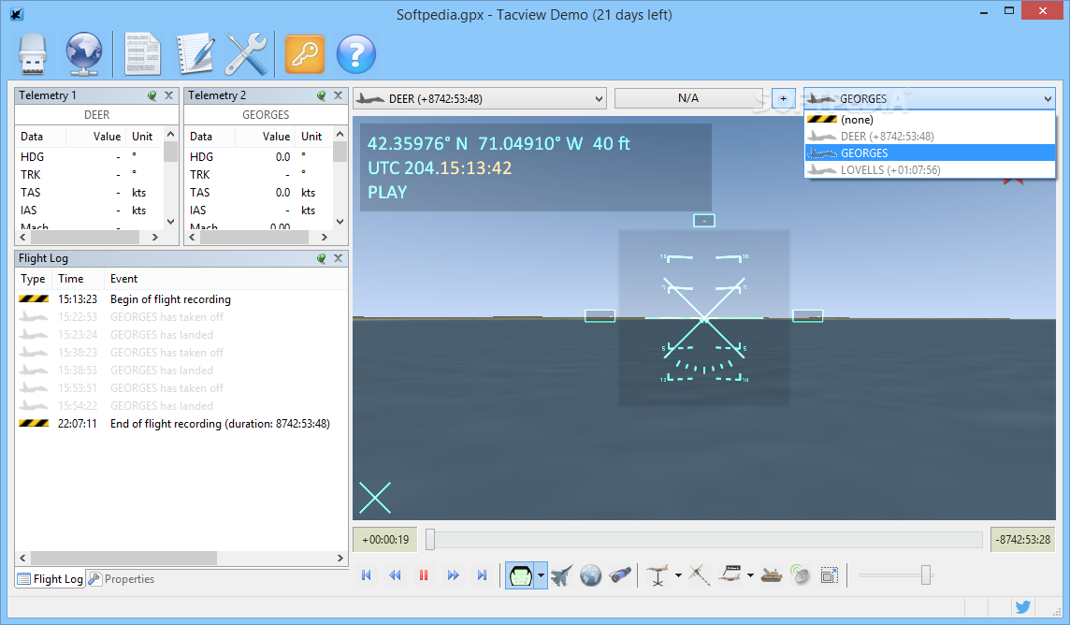
Task: Select GEORGES has landed at 15:54:22
Action: coord(181,405)
